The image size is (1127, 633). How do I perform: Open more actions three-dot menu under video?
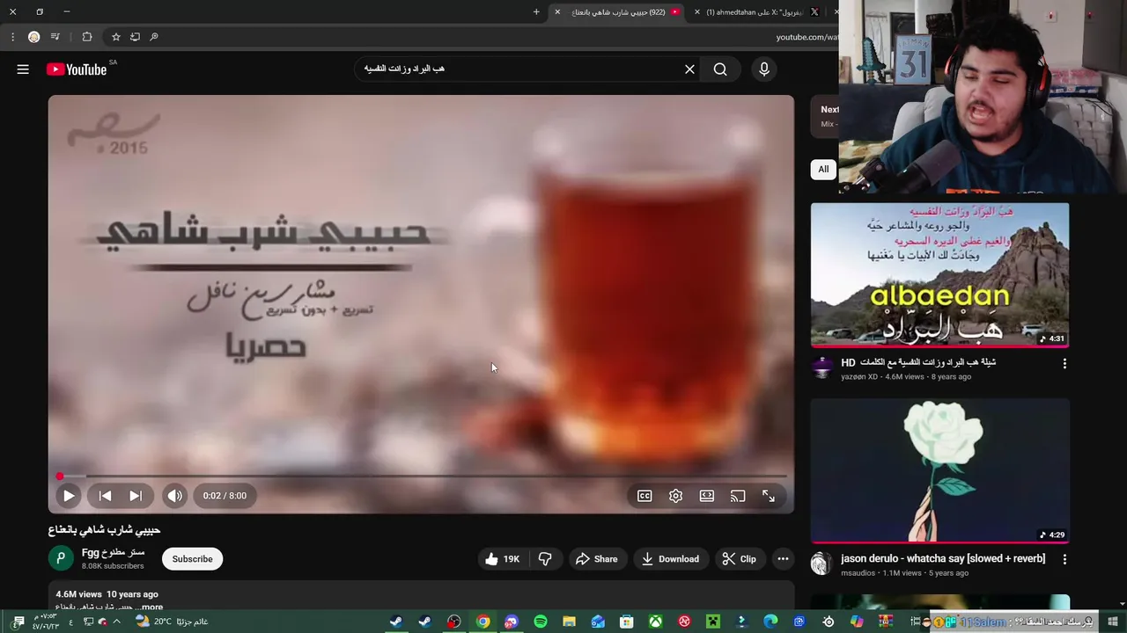point(783,559)
